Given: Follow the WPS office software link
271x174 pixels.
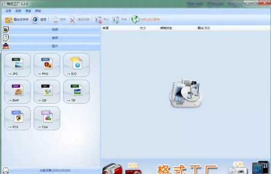Looking at the screenshot, I should pyautogui.click(x=145, y=20).
